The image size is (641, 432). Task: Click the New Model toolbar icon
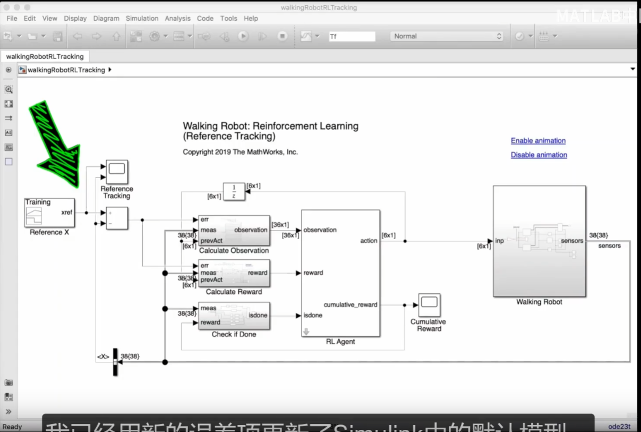[7, 36]
